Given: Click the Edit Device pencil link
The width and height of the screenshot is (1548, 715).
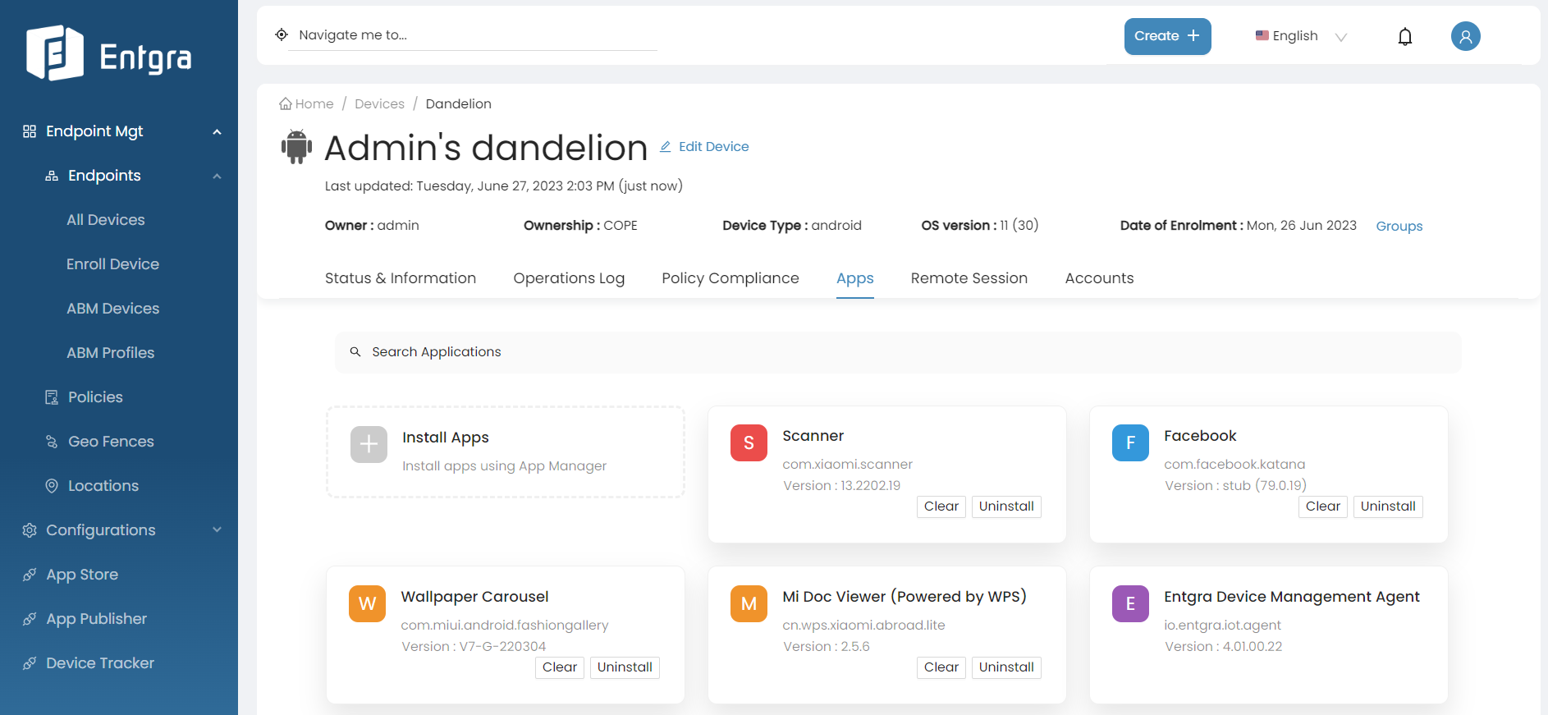Looking at the screenshot, I should (705, 147).
